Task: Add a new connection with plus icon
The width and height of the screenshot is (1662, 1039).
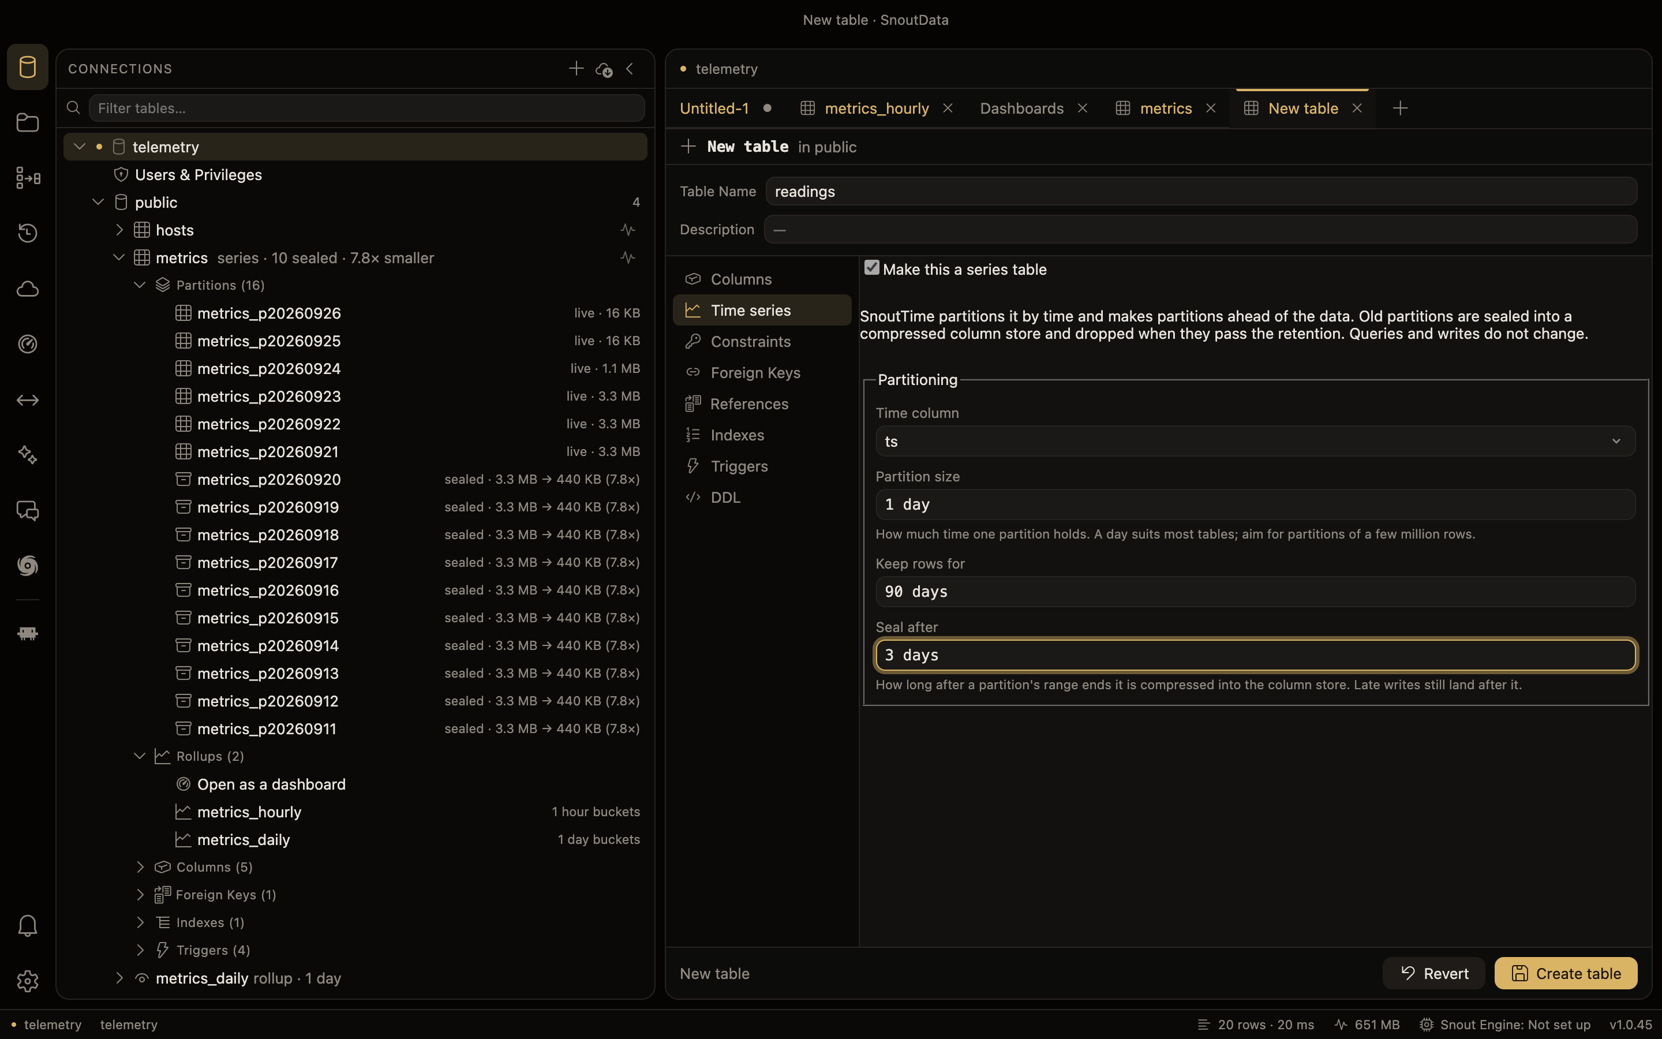Action: (576, 69)
